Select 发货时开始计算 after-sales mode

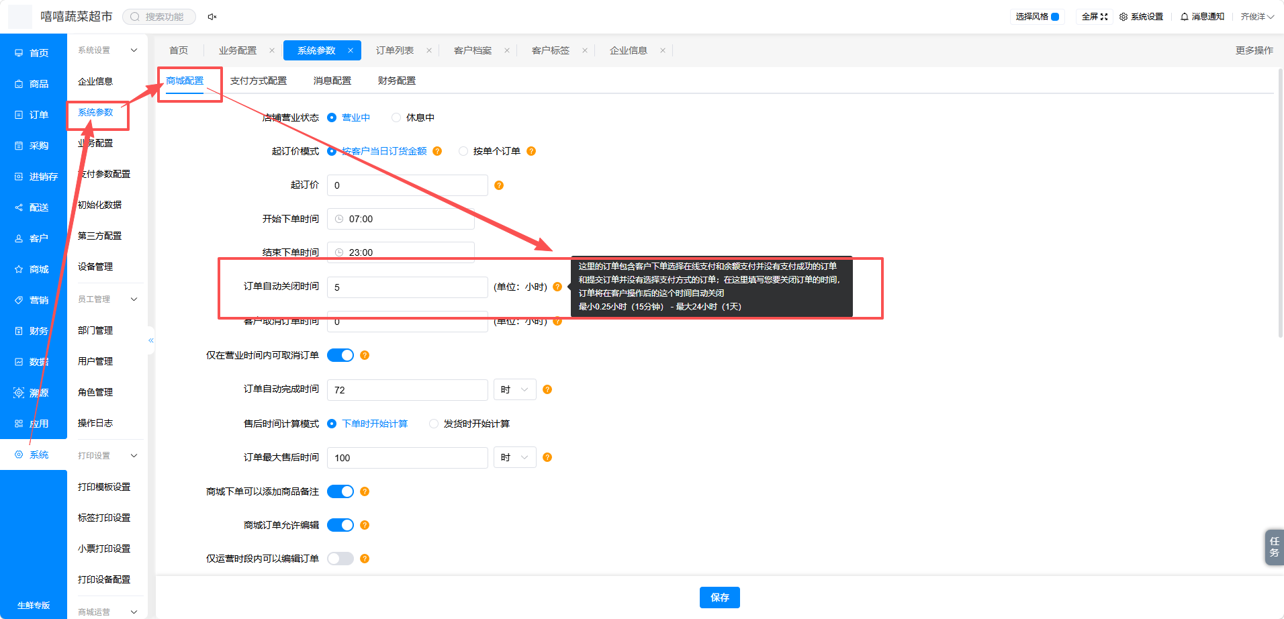434,424
